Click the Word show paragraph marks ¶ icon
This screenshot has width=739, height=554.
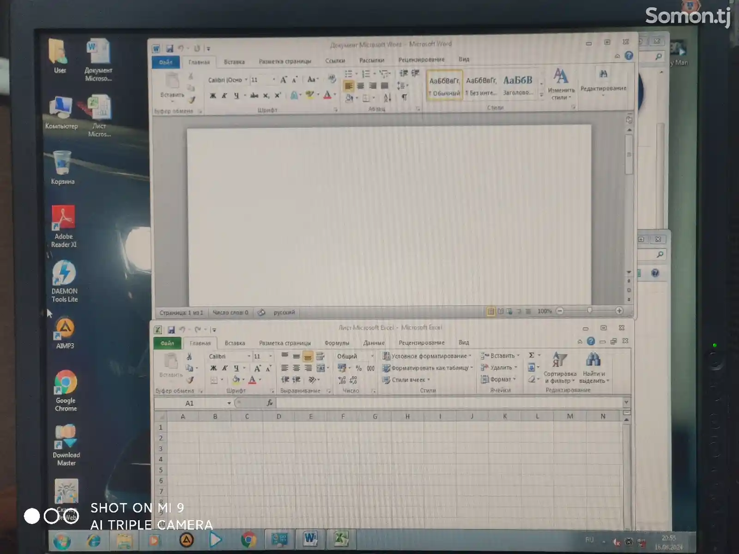click(404, 97)
